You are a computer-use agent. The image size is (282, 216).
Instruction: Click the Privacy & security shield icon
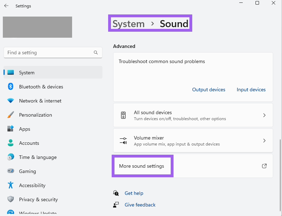pyautogui.click(x=11, y=199)
